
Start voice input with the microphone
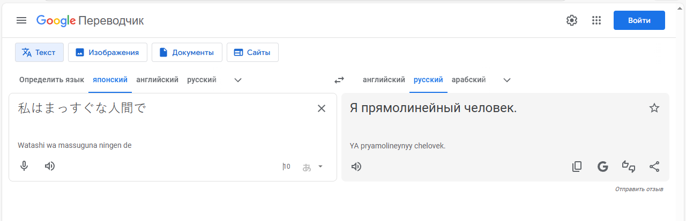coord(24,166)
